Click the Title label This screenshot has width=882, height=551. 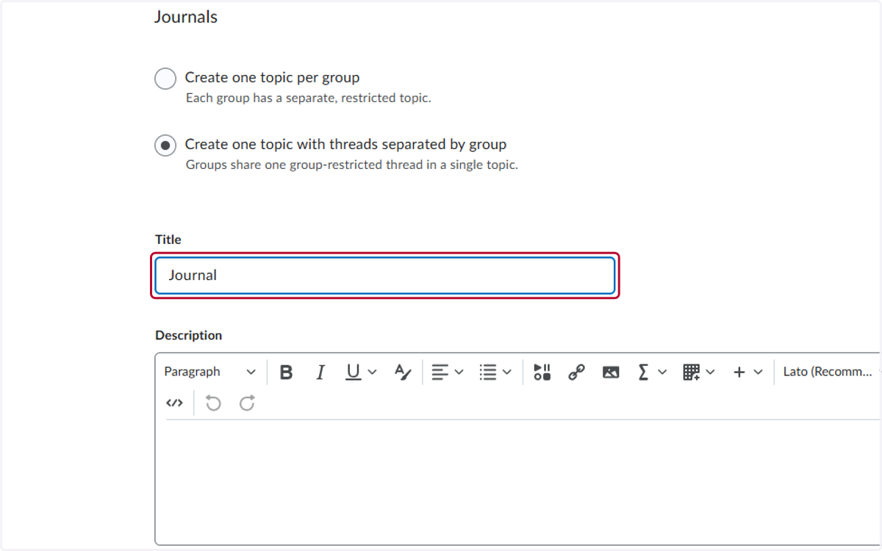point(168,240)
